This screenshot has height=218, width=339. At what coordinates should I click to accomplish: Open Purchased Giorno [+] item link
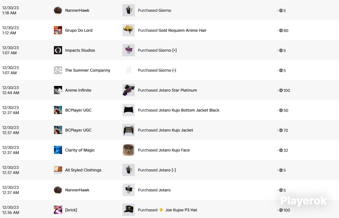click(x=157, y=50)
